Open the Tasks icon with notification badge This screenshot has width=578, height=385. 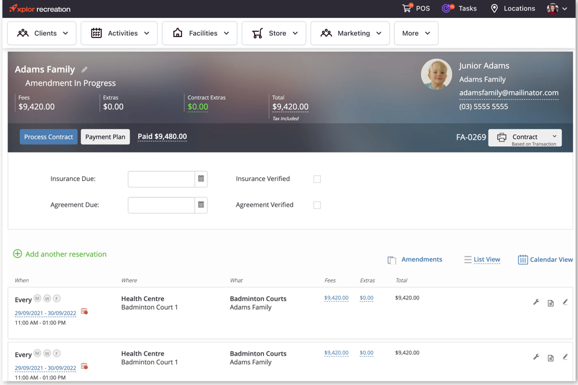(446, 8)
